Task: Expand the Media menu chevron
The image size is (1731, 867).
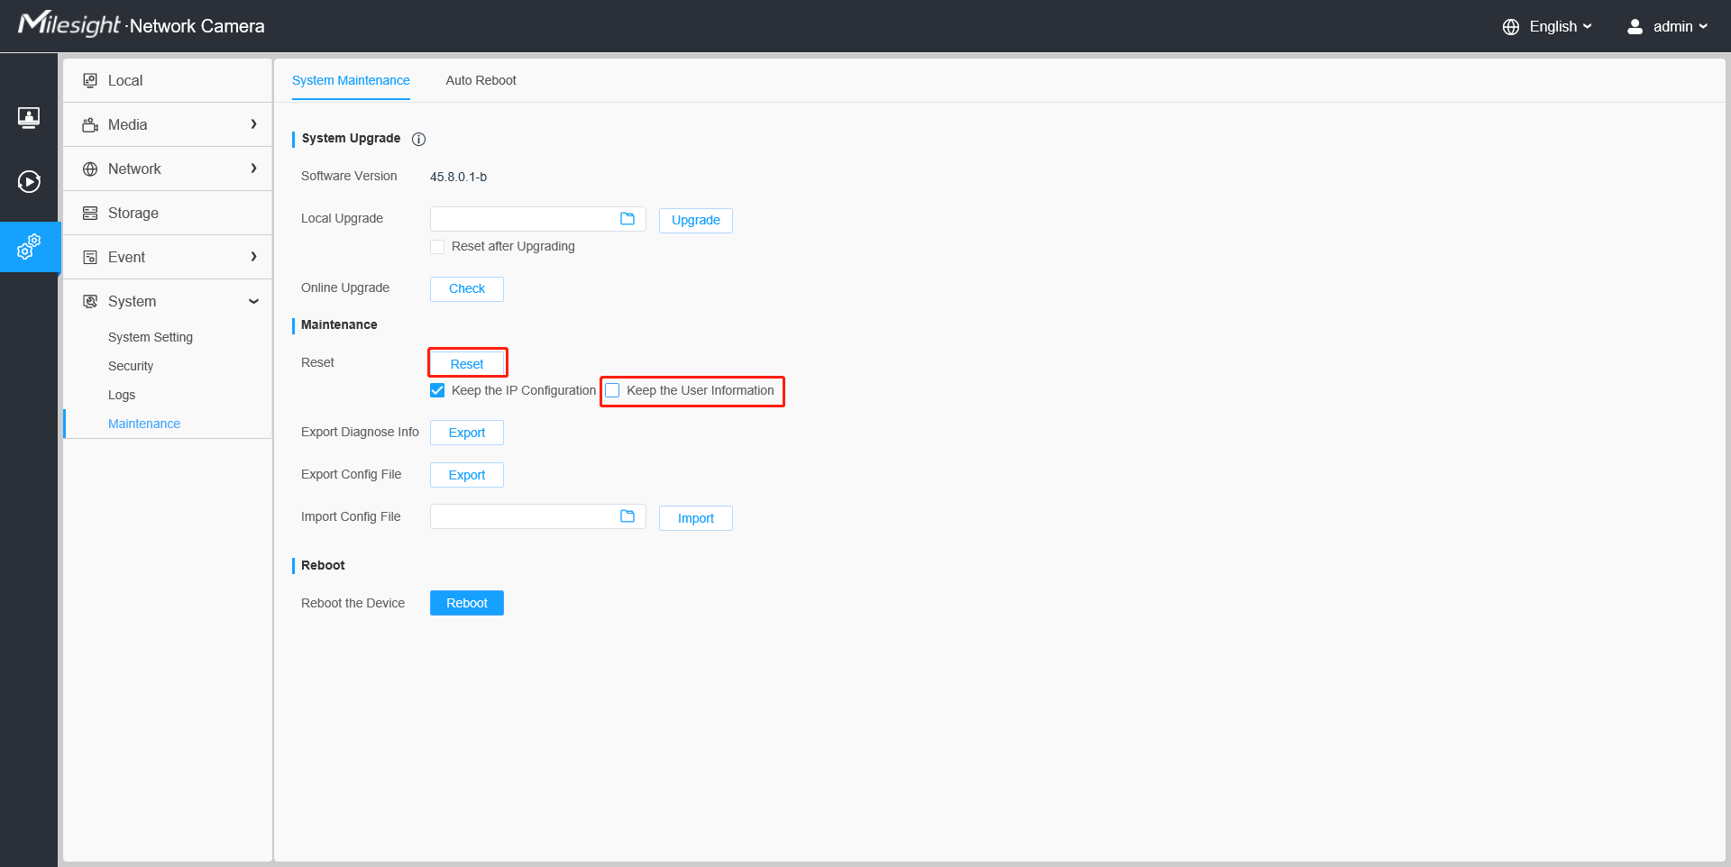Action: (x=253, y=124)
